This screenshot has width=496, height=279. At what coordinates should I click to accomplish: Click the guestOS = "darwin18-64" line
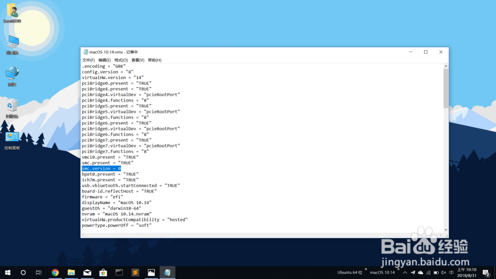(x=111, y=208)
